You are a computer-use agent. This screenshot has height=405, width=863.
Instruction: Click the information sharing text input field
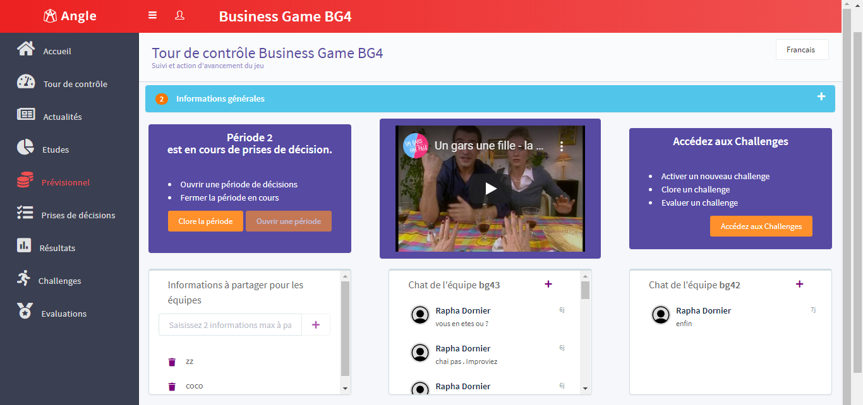point(230,325)
